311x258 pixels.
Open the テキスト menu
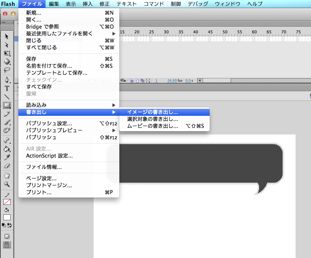click(127, 4)
